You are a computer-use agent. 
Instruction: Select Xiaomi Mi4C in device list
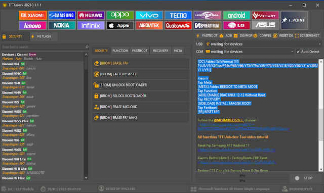click(x=43, y=76)
